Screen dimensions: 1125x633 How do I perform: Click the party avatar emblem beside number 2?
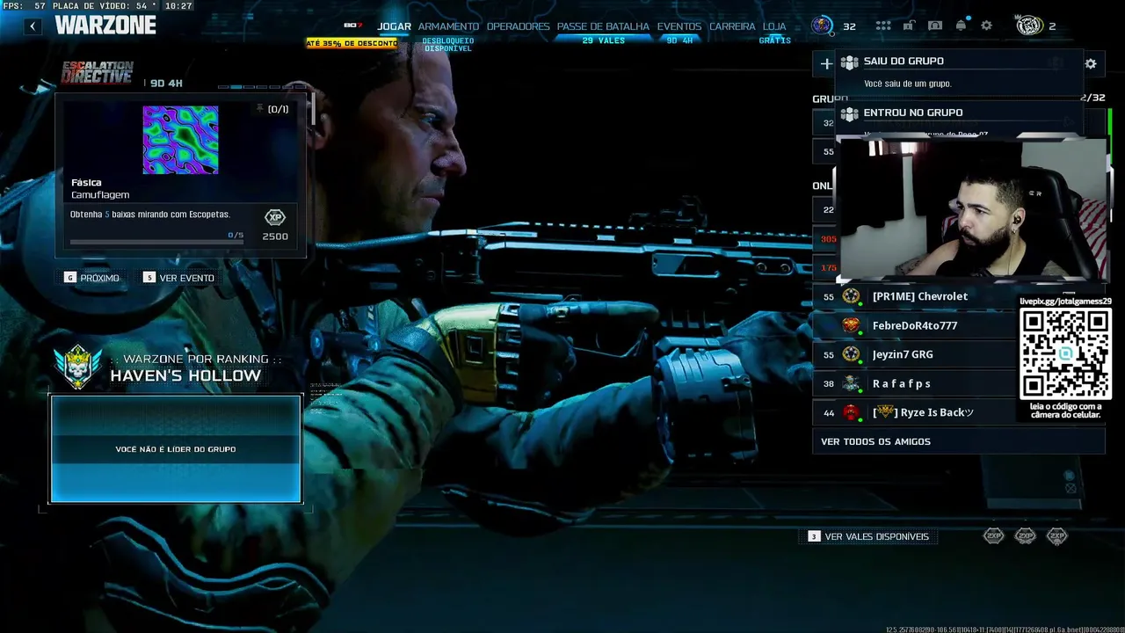[1029, 25]
